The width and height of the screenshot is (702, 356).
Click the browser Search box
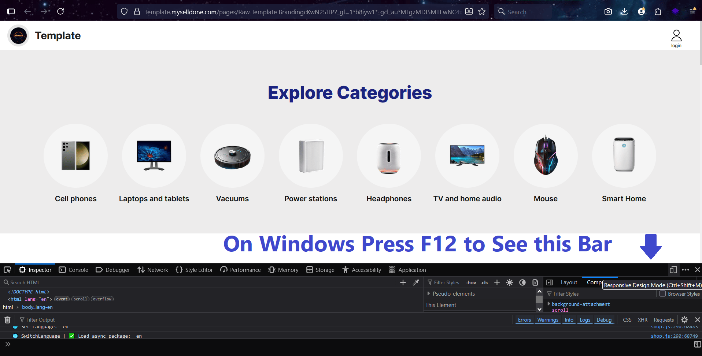point(523,12)
